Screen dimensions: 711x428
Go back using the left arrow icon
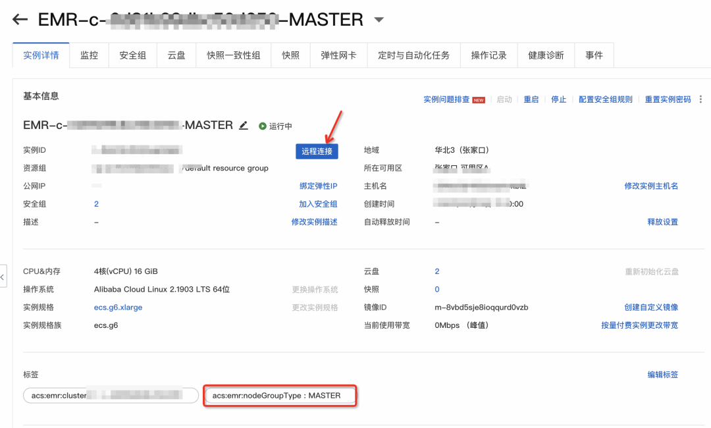click(x=20, y=20)
